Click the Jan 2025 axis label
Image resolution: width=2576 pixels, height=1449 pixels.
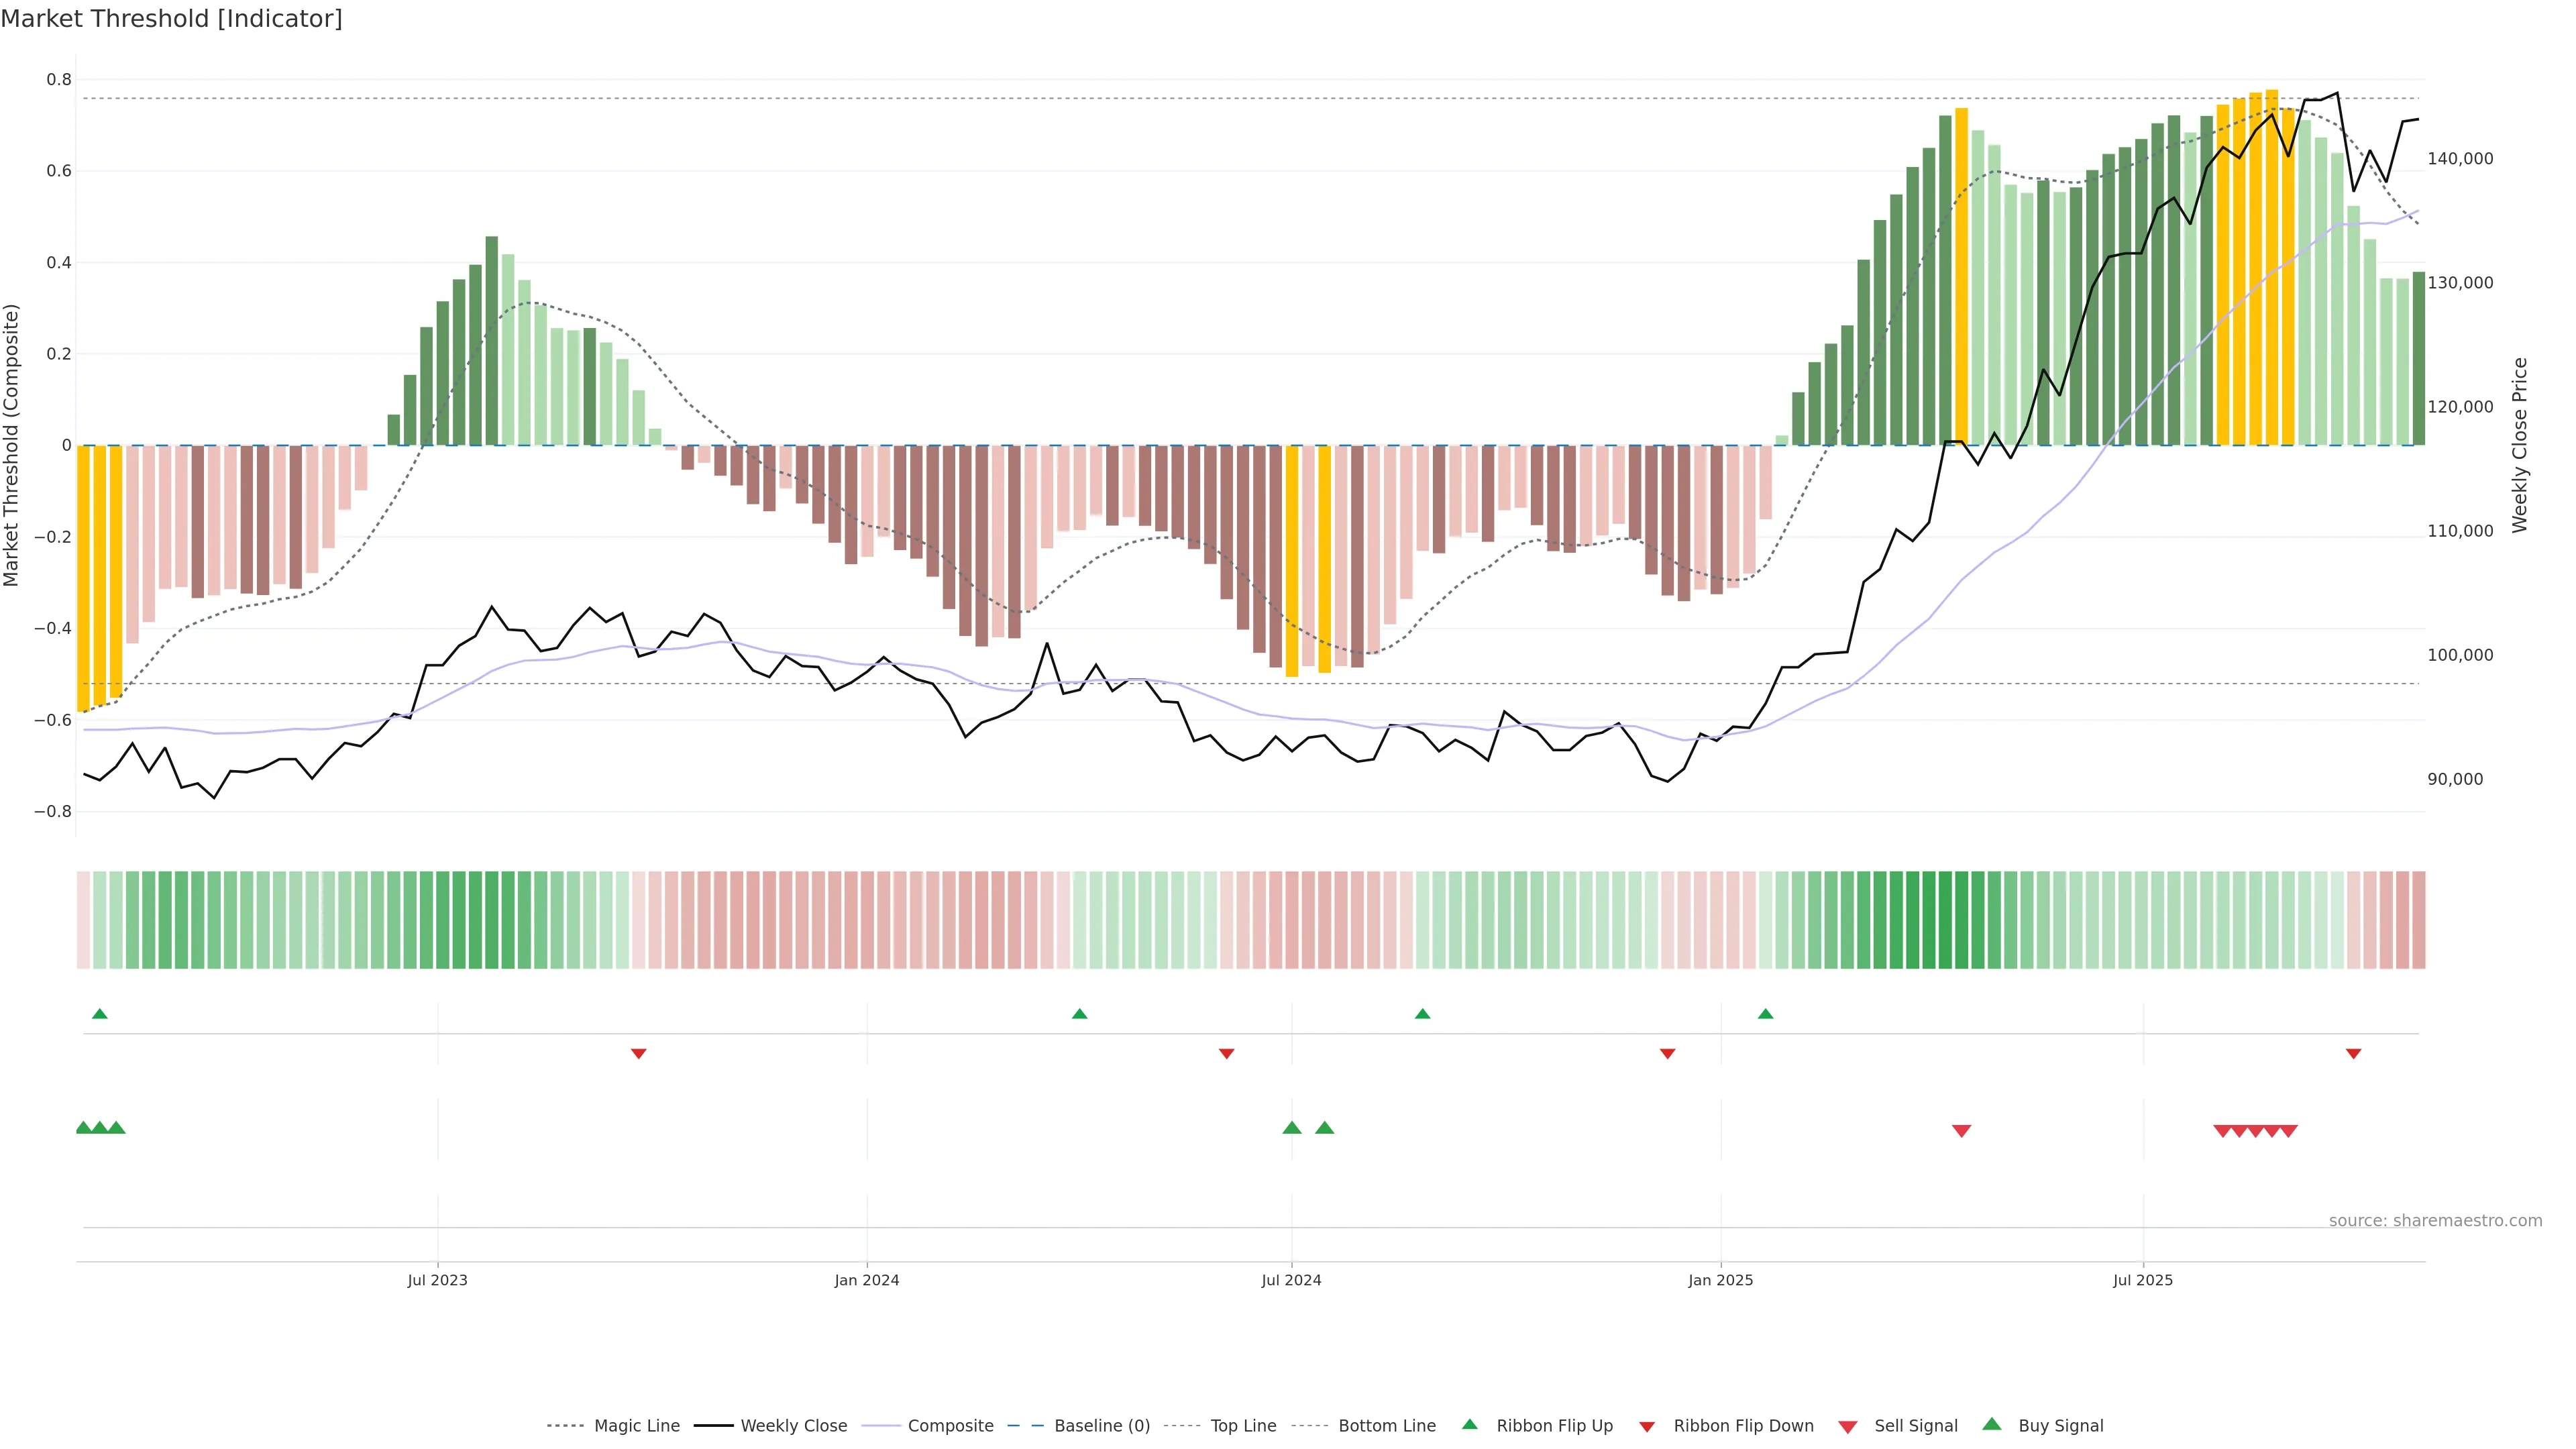[x=1720, y=1280]
